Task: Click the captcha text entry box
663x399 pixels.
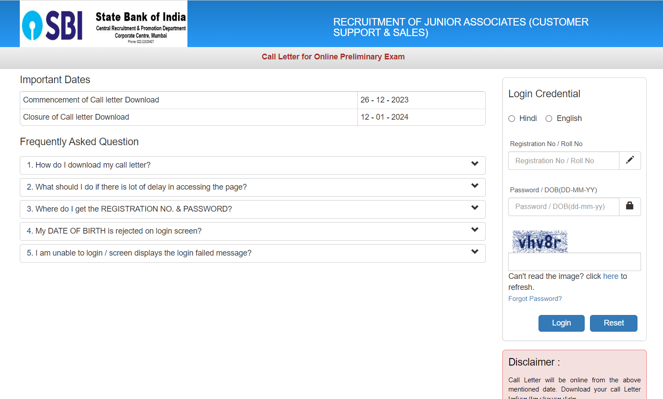Action: [575, 262]
